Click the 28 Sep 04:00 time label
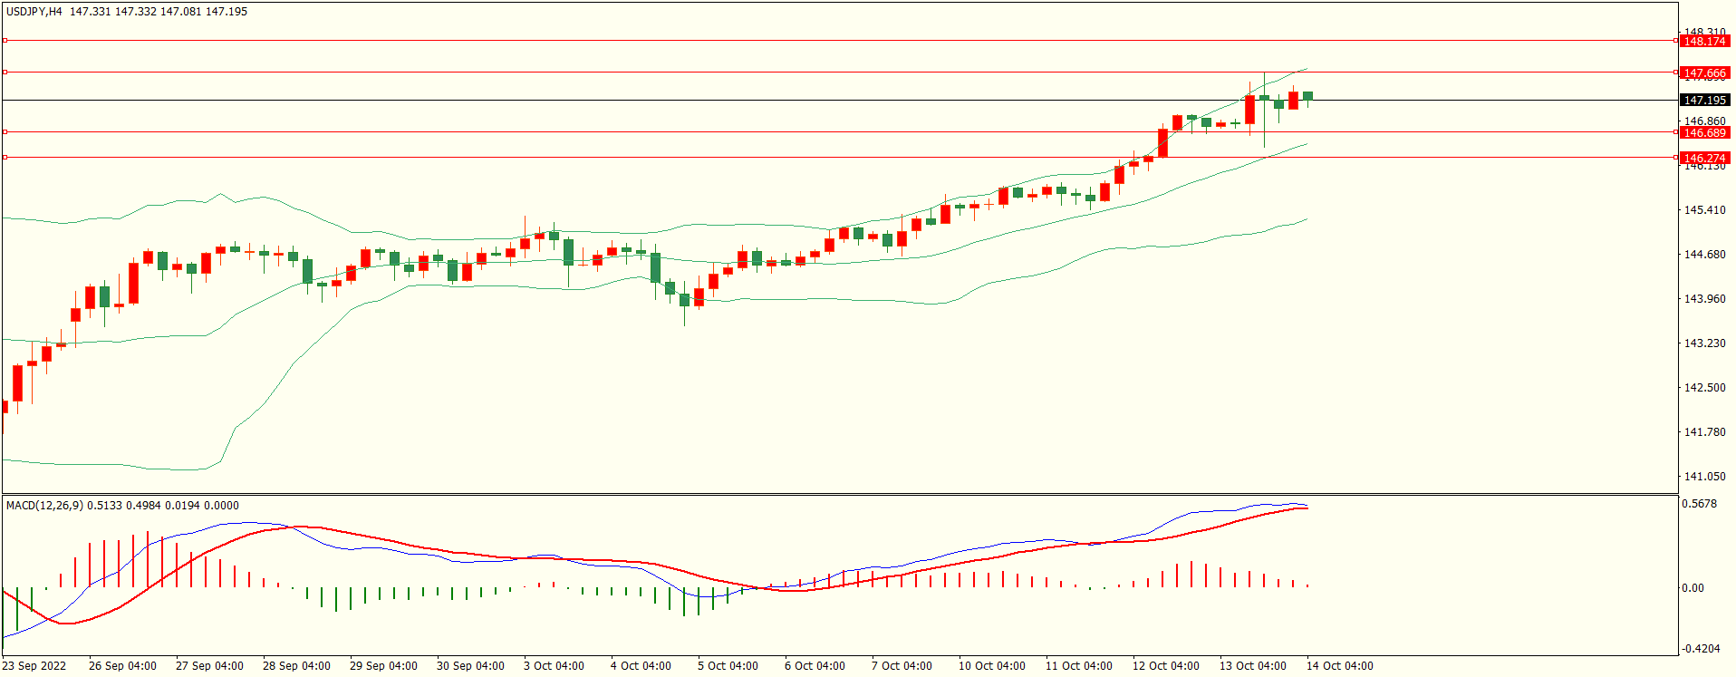The height and width of the screenshot is (677, 1736). click(x=296, y=665)
